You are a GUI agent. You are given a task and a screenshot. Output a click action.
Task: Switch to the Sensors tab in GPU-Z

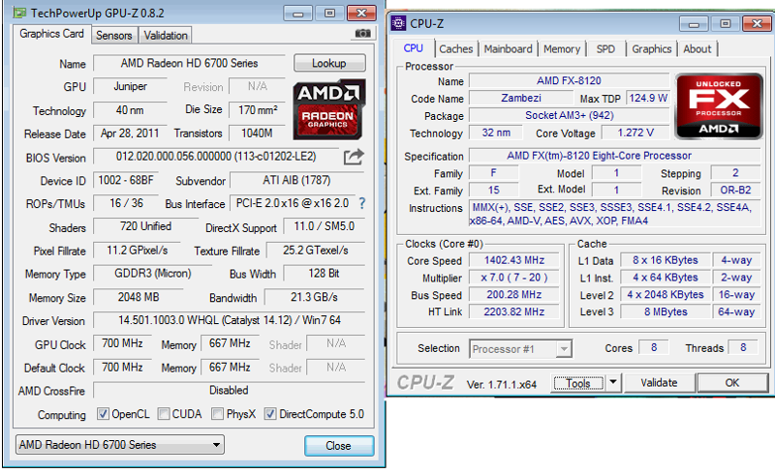tap(114, 36)
